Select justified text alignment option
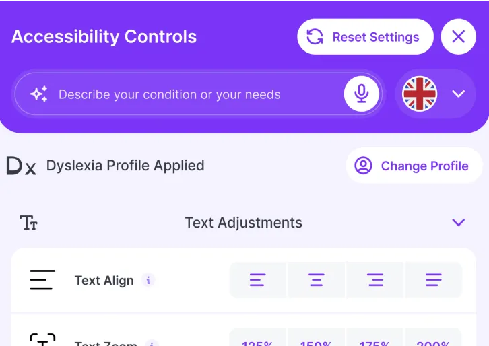The width and height of the screenshot is (489, 346). tap(434, 280)
